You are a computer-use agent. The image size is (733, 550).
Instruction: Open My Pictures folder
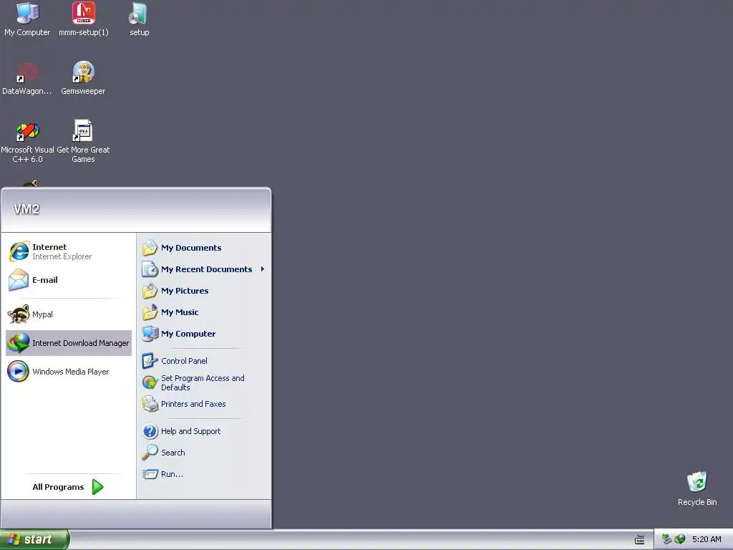point(204,291)
